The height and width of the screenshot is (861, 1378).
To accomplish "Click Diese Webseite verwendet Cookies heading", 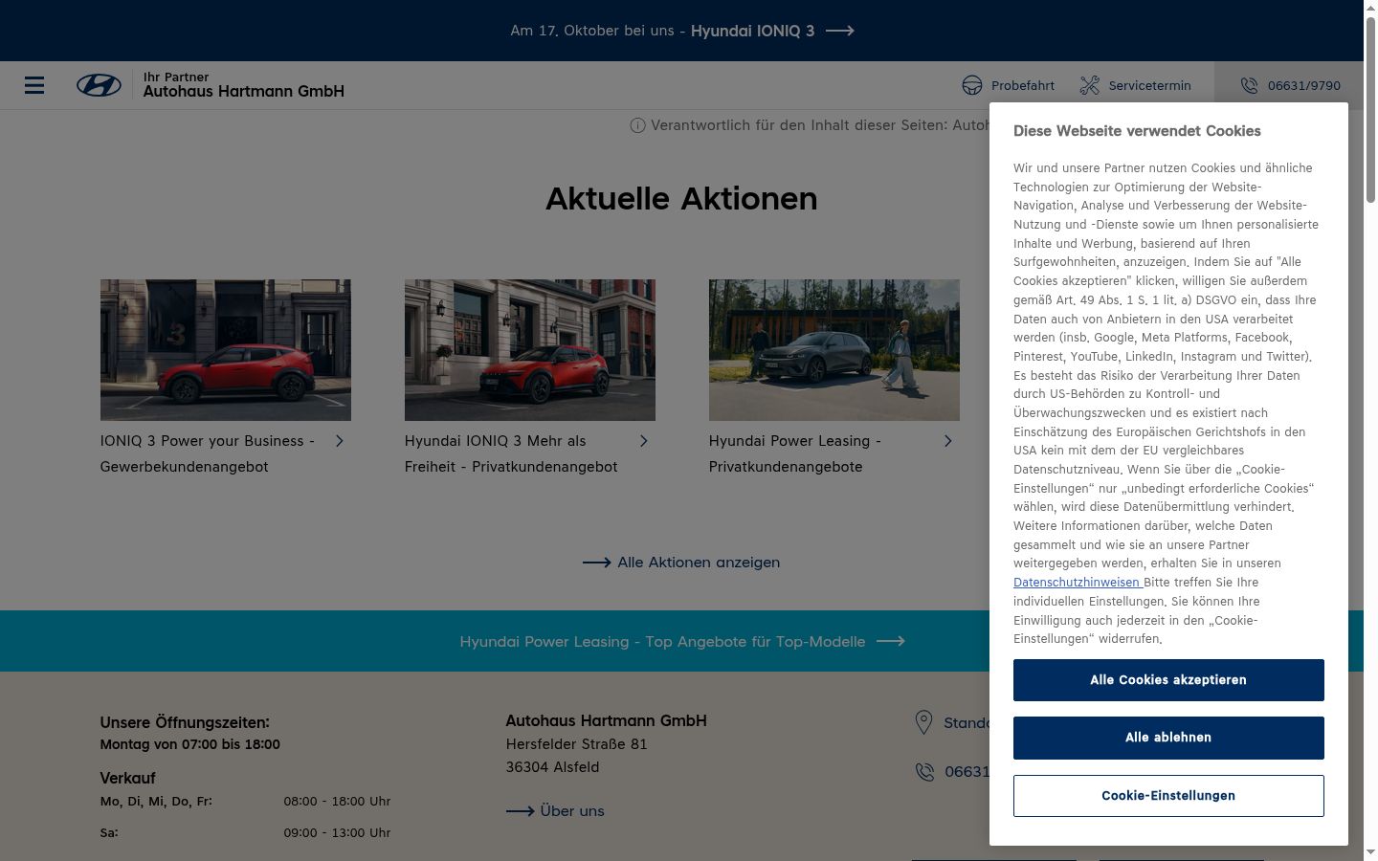I will [x=1137, y=131].
